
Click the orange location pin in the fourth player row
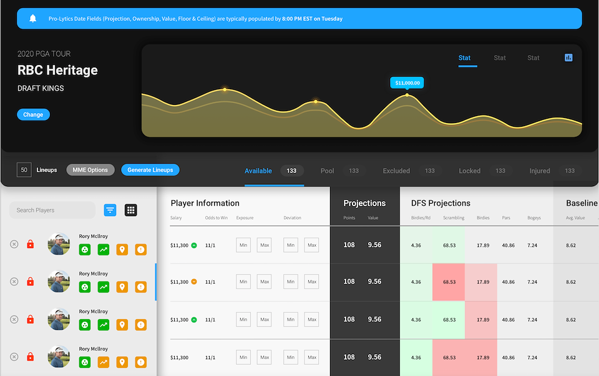(122, 362)
